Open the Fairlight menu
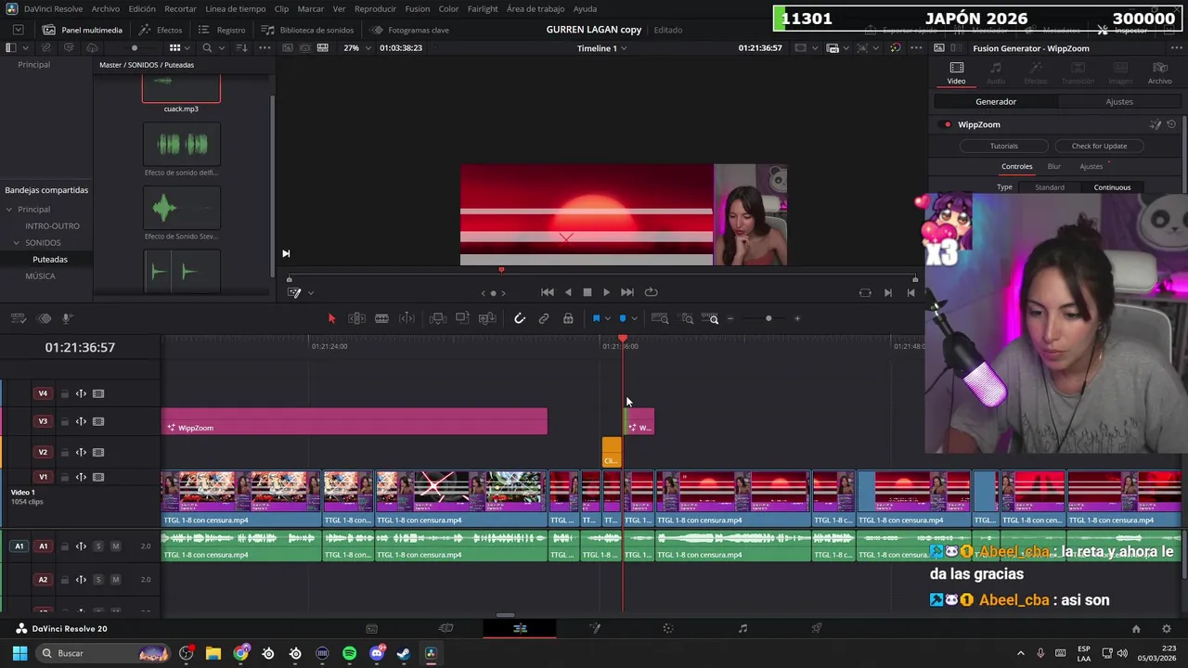The image size is (1188, 668). coord(483,8)
